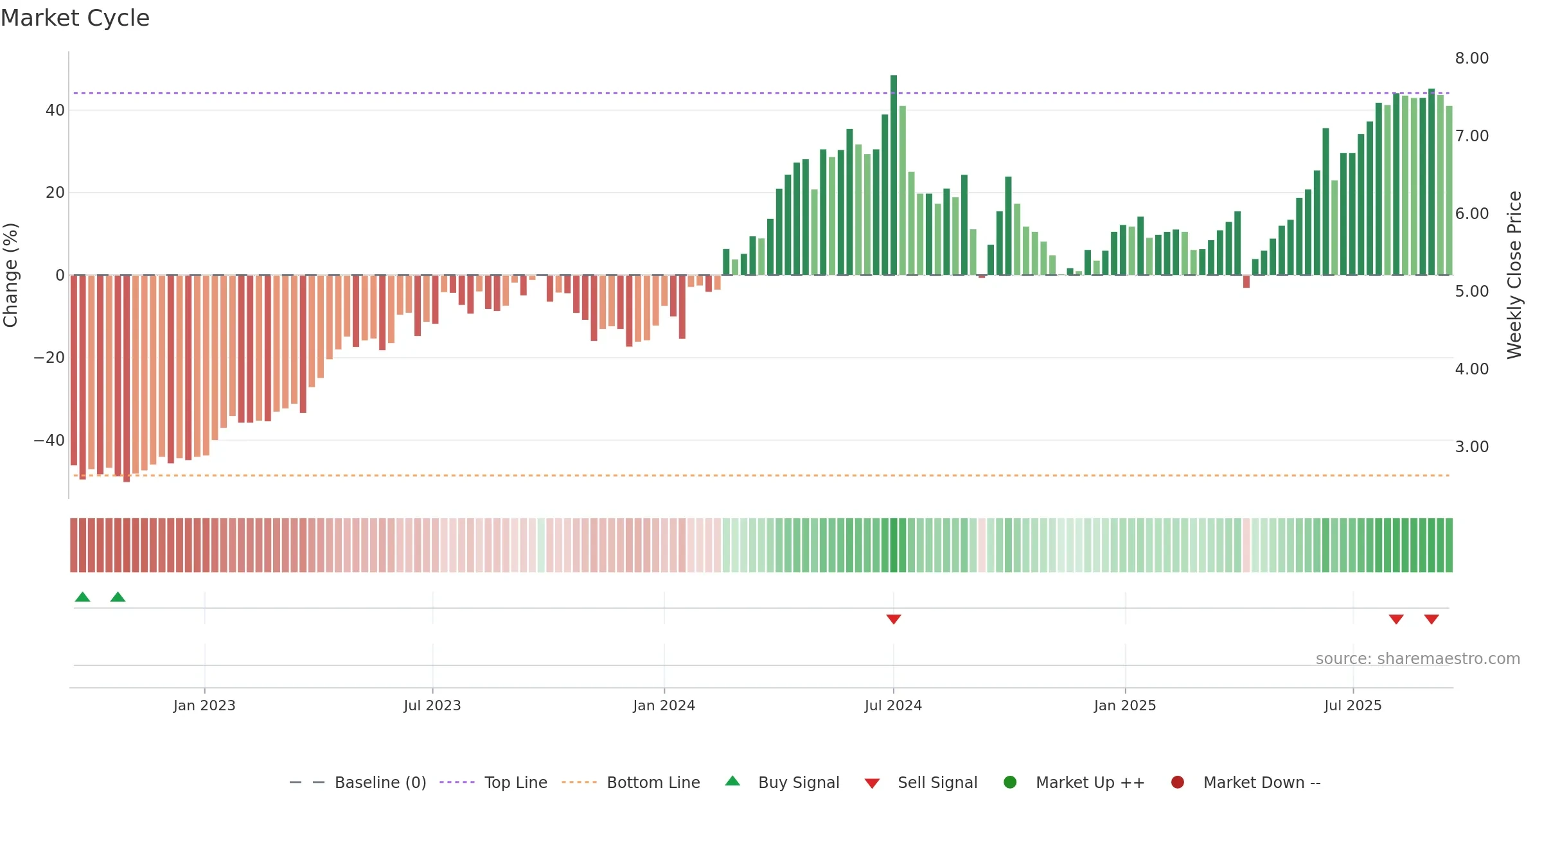Select the first buy signal triangle marker

pyautogui.click(x=82, y=597)
